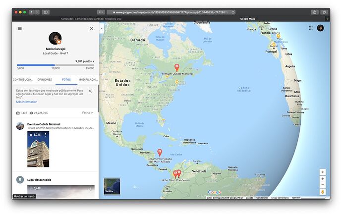Screen dimensions: 342x215
Task: Click the side panel scrollbar
Action: pyautogui.click(x=98, y=98)
